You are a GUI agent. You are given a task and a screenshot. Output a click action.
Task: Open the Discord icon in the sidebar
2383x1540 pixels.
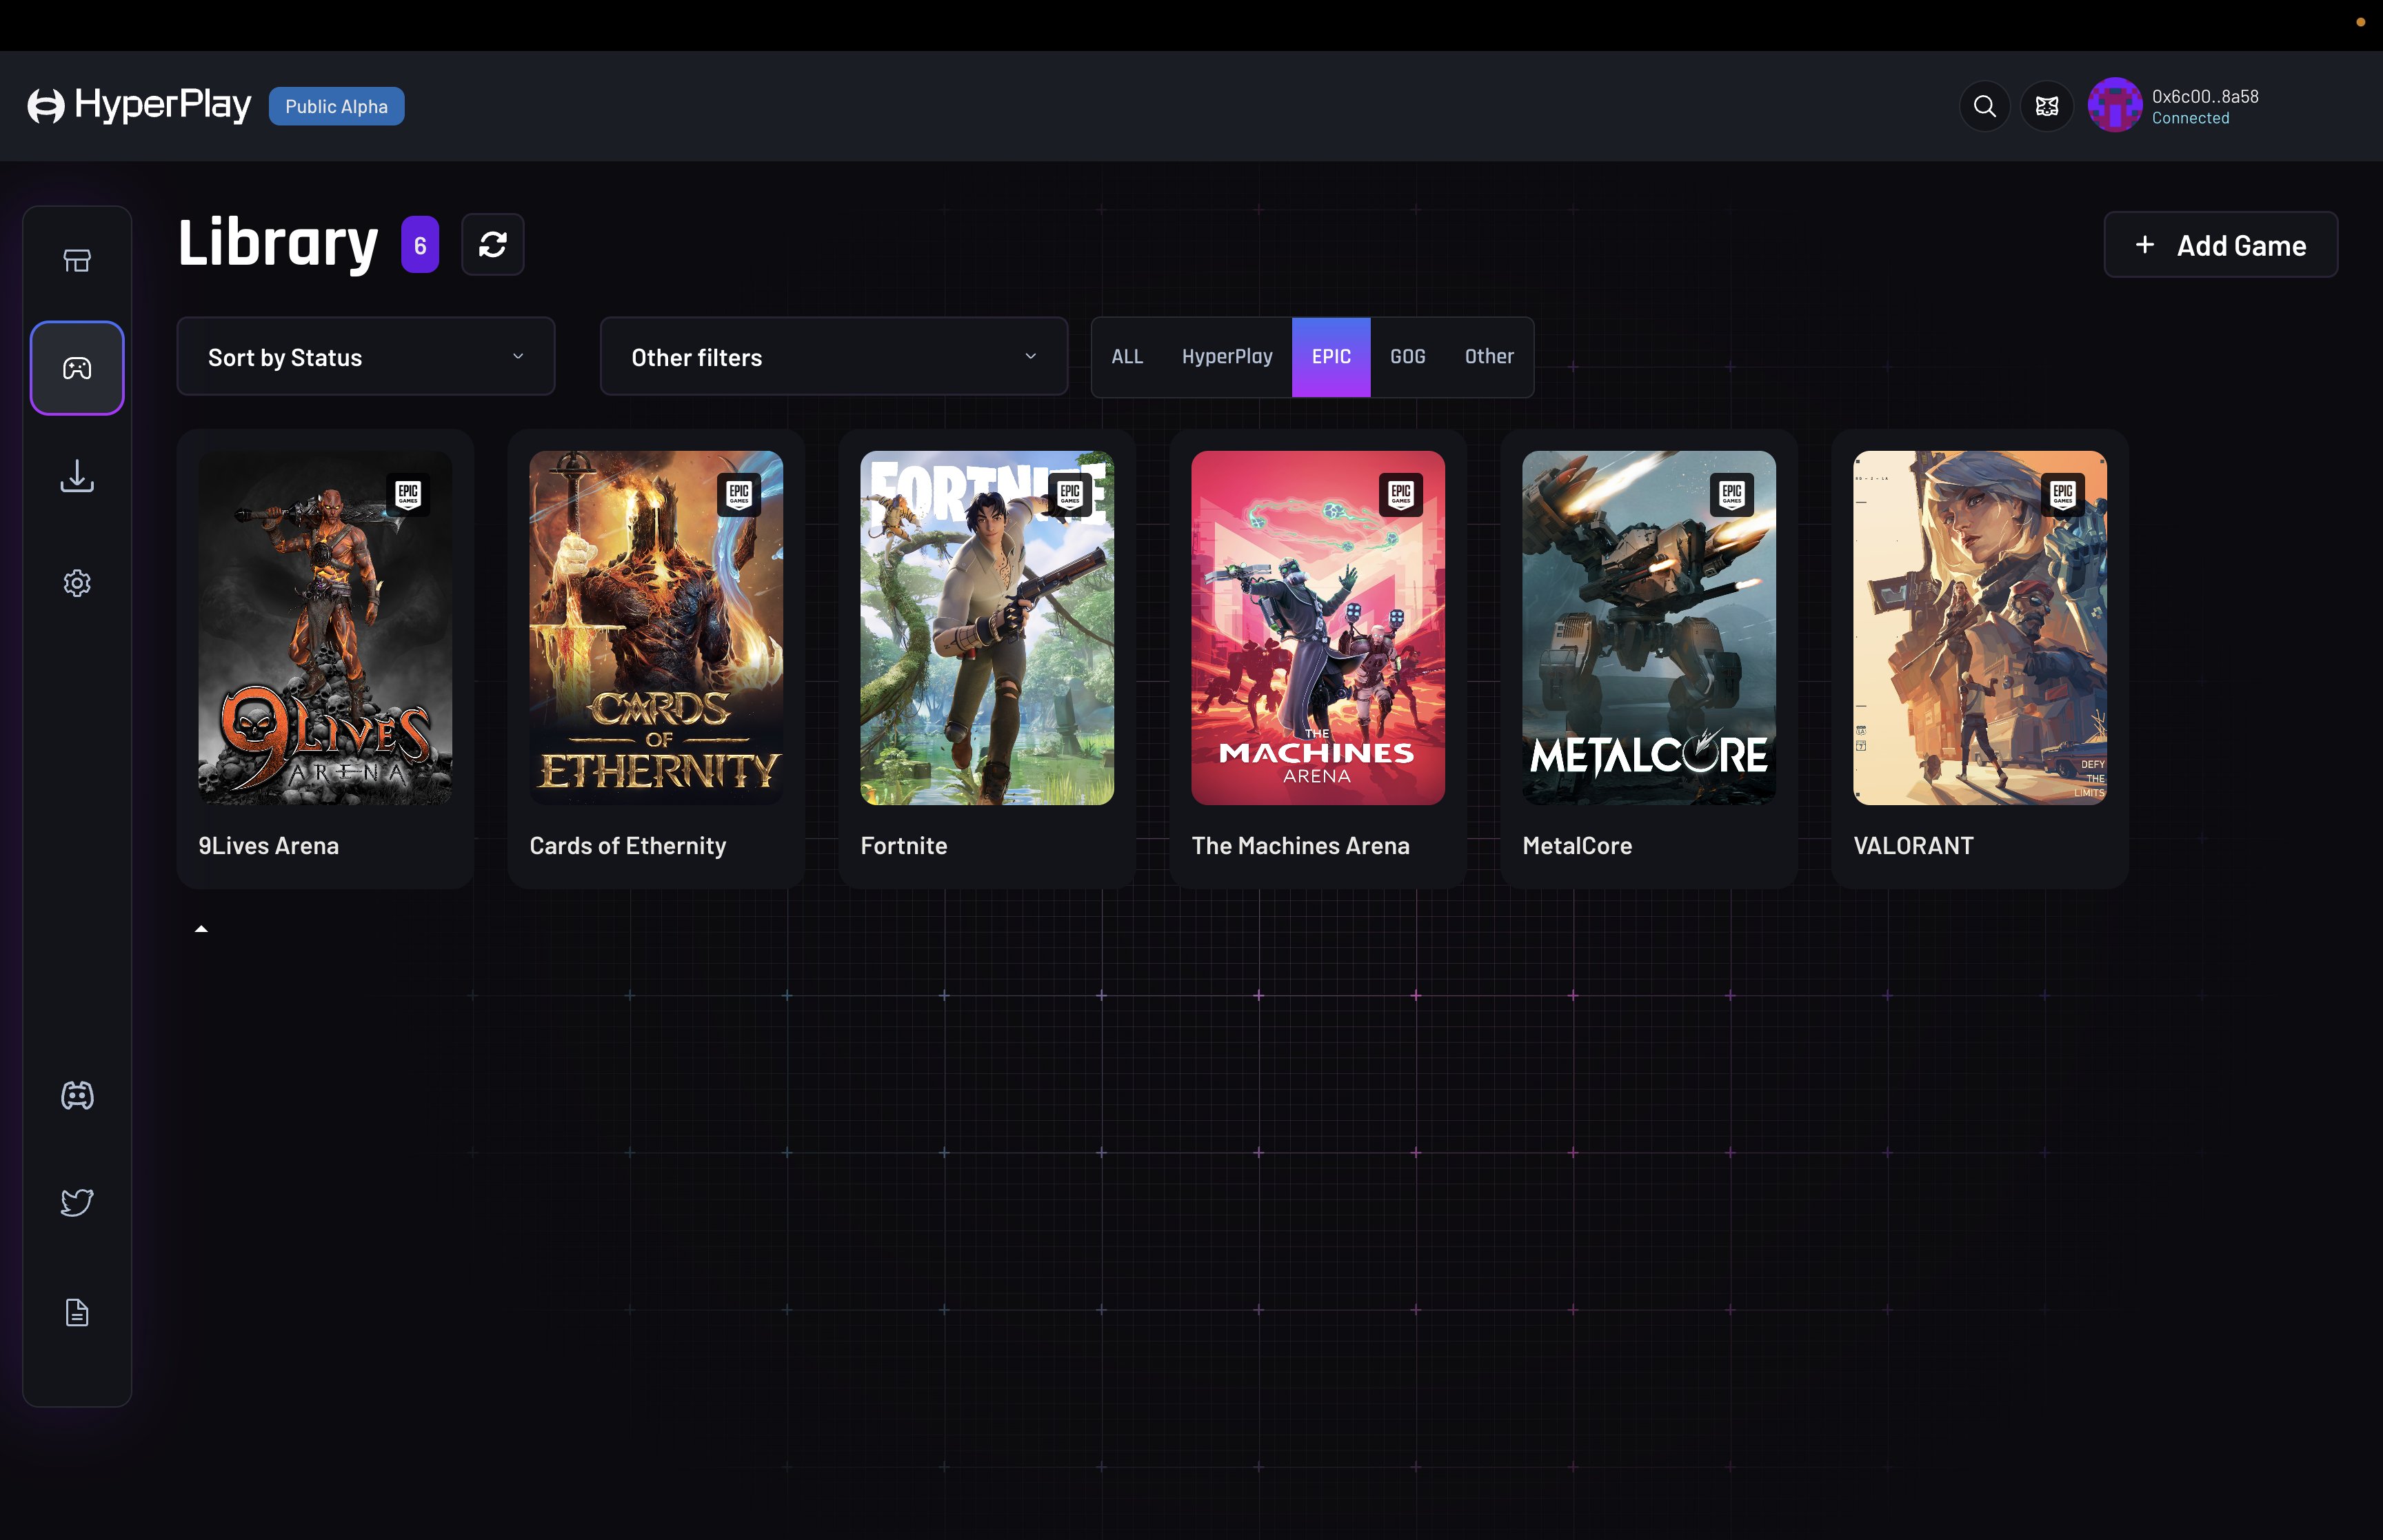pyautogui.click(x=77, y=1096)
